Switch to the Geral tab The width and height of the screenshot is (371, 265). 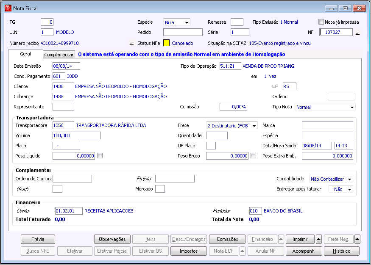click(25, 54)
